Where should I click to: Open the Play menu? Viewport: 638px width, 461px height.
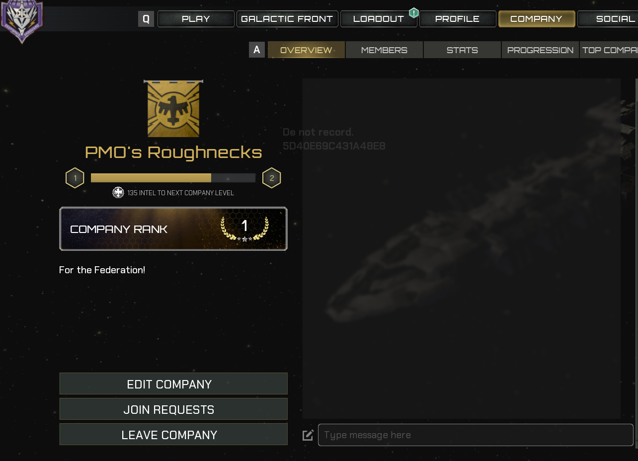tap(196, 19)
